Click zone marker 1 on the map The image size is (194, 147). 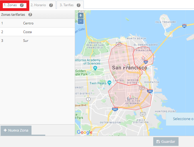pyautogui.click(x=128, y=66)
